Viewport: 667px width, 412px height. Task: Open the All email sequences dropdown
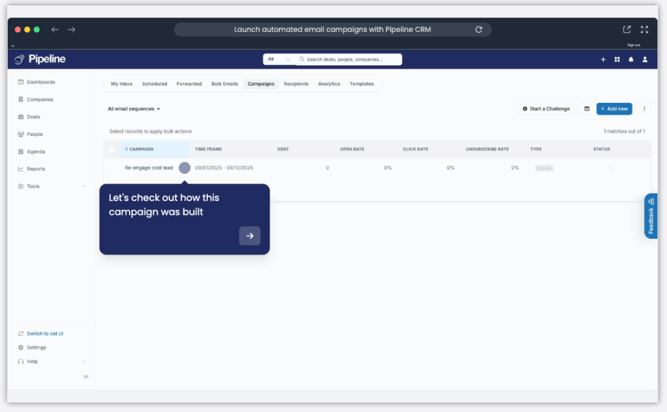pyautogui.click(x=134, y=109)
